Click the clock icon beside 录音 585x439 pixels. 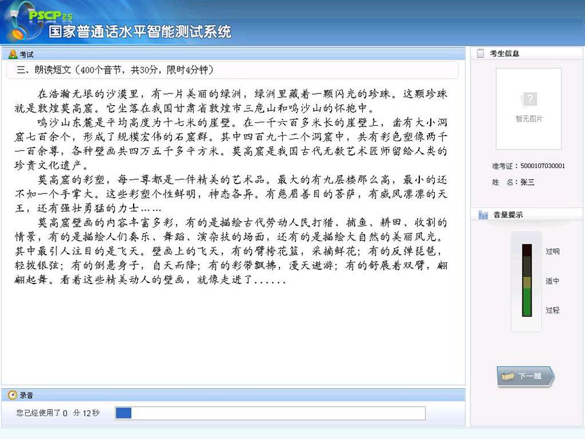[14, 395]
